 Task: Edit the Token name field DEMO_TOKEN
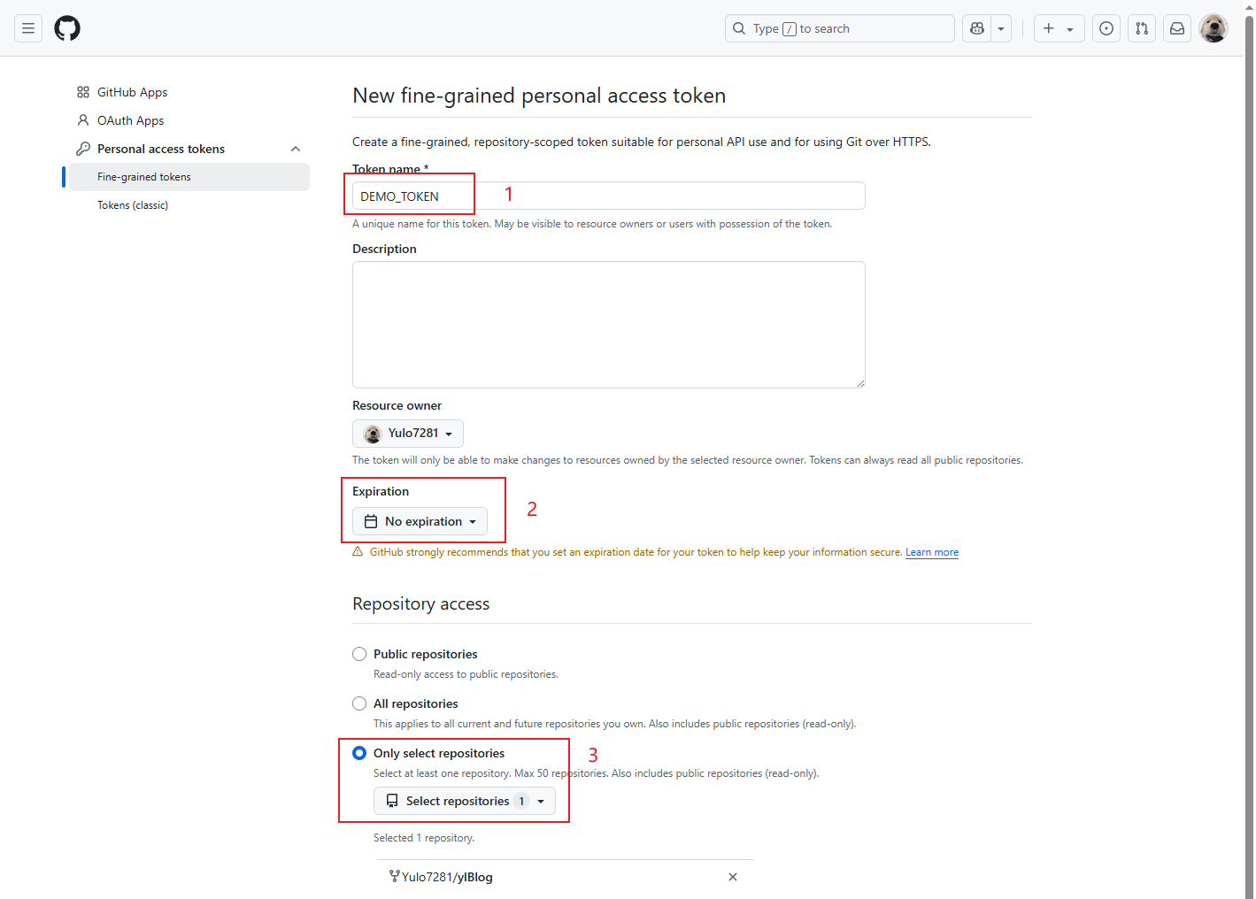pos(608,196)
